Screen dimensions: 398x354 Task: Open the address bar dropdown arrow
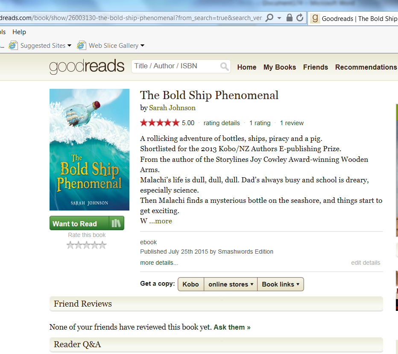[x=279, y=18]
